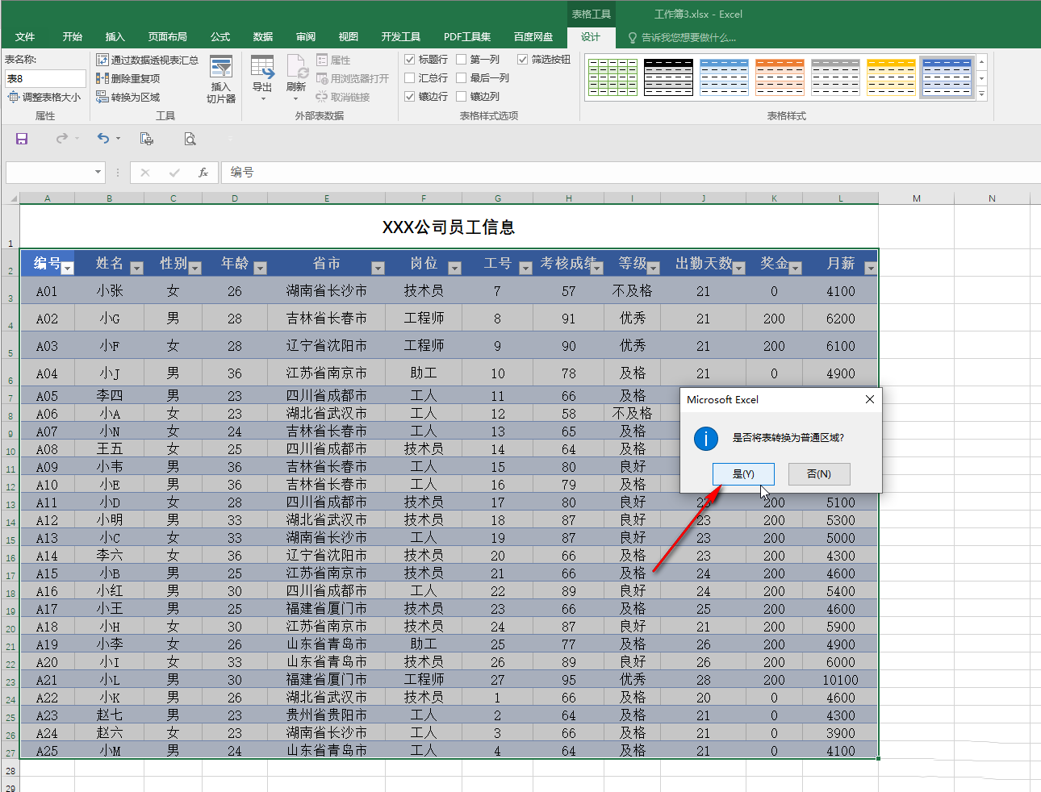Open the 百度网盘 ribbon tab
The width and height of the screenshot is (1041, 792).
coord(533,37)
